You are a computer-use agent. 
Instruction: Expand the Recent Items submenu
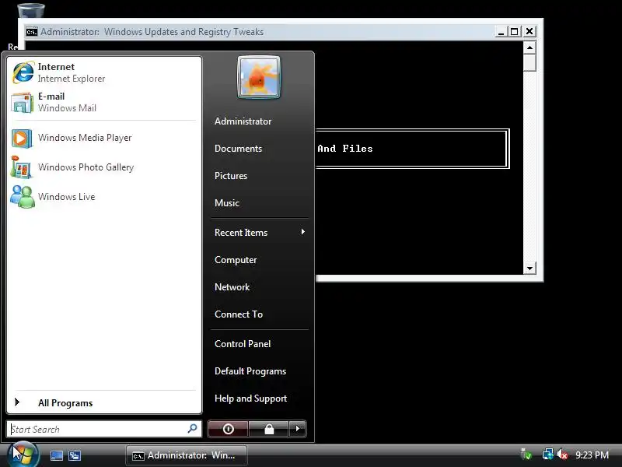coord(260,232)
